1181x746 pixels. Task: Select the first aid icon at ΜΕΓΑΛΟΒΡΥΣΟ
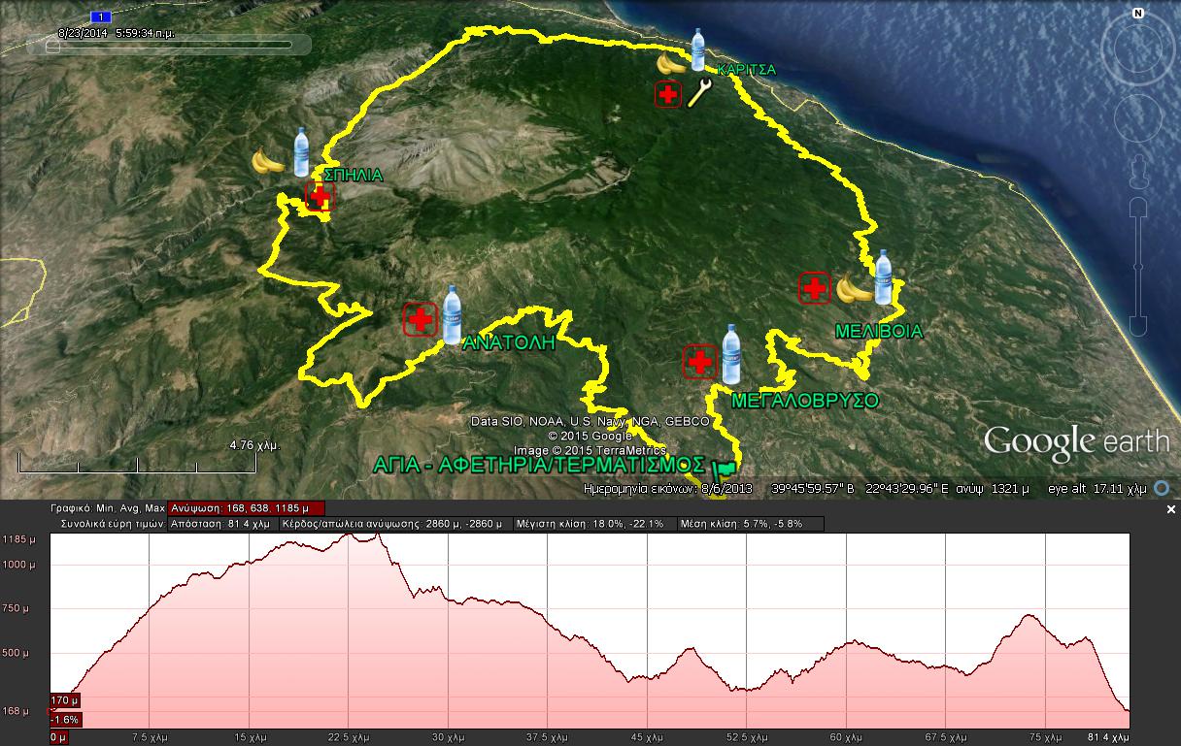[699, 362]
